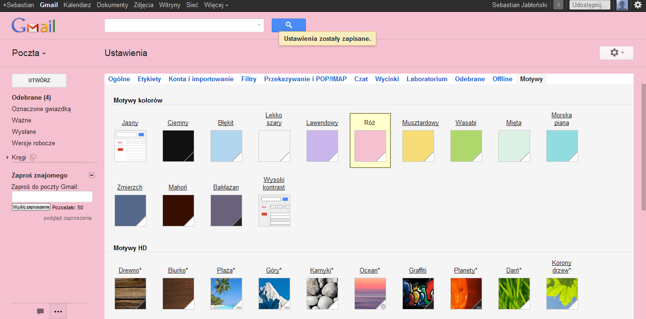
Task: Pick the Mięta mint swatch
Action: pyautogui.click(x=514, y=146)
